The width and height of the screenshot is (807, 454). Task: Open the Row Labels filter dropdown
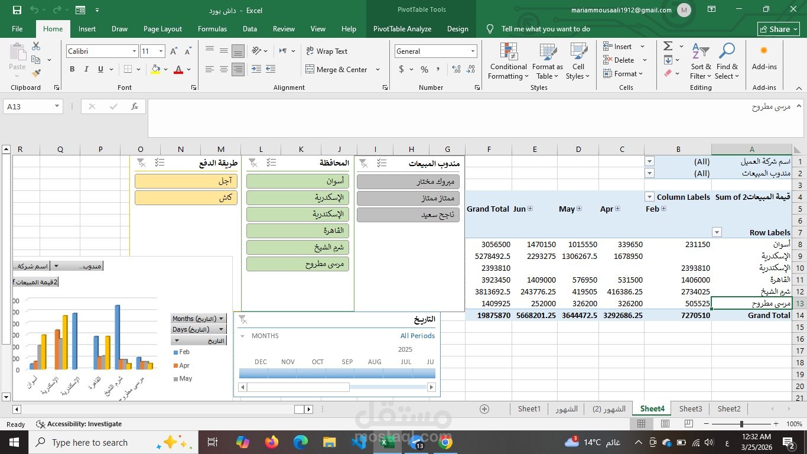click(717, 232)
